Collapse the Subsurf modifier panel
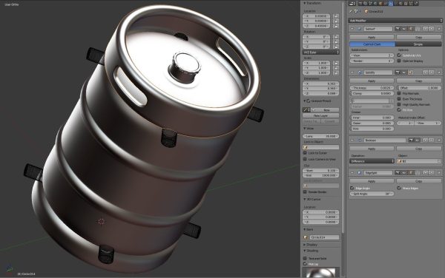The height and width of the screenshot is (278, 445). (x=352, y=29)
